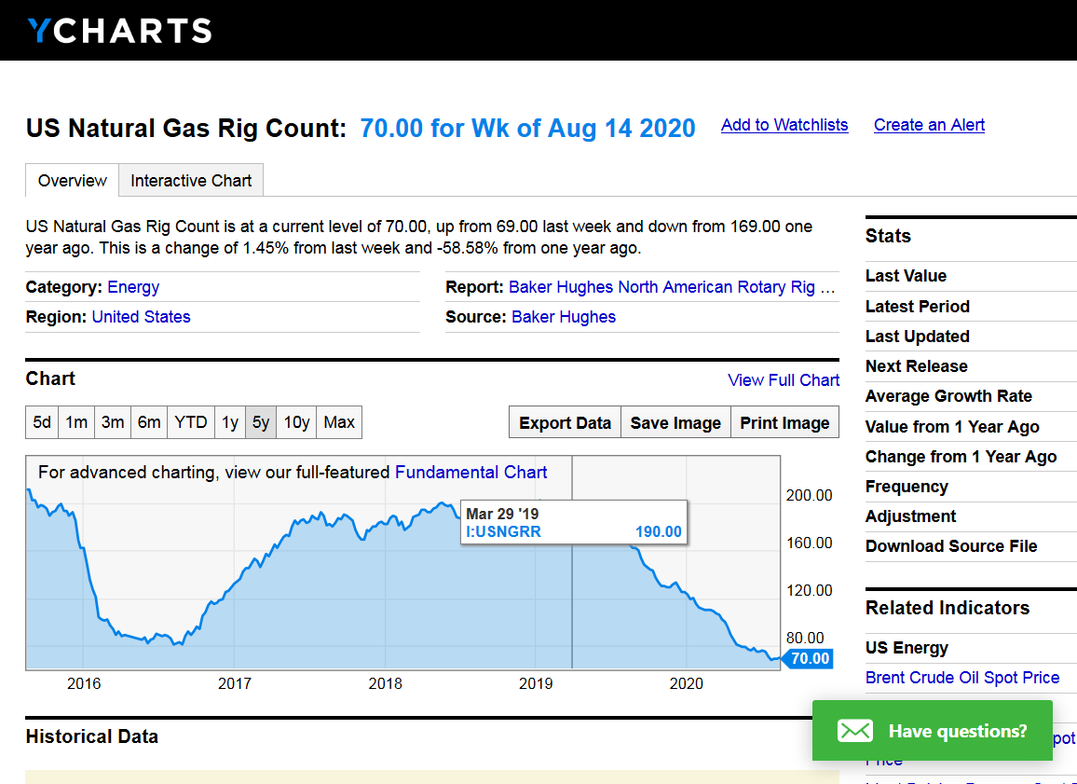Click the Average Growth Rate row
The width and height of the screenshot is (1077, 784).
pyautogui.click(x=971, y=396)
